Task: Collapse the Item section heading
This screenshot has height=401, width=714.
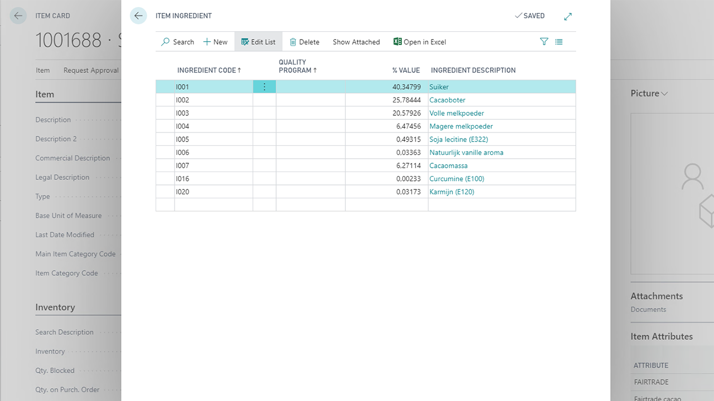Action: 45,94
